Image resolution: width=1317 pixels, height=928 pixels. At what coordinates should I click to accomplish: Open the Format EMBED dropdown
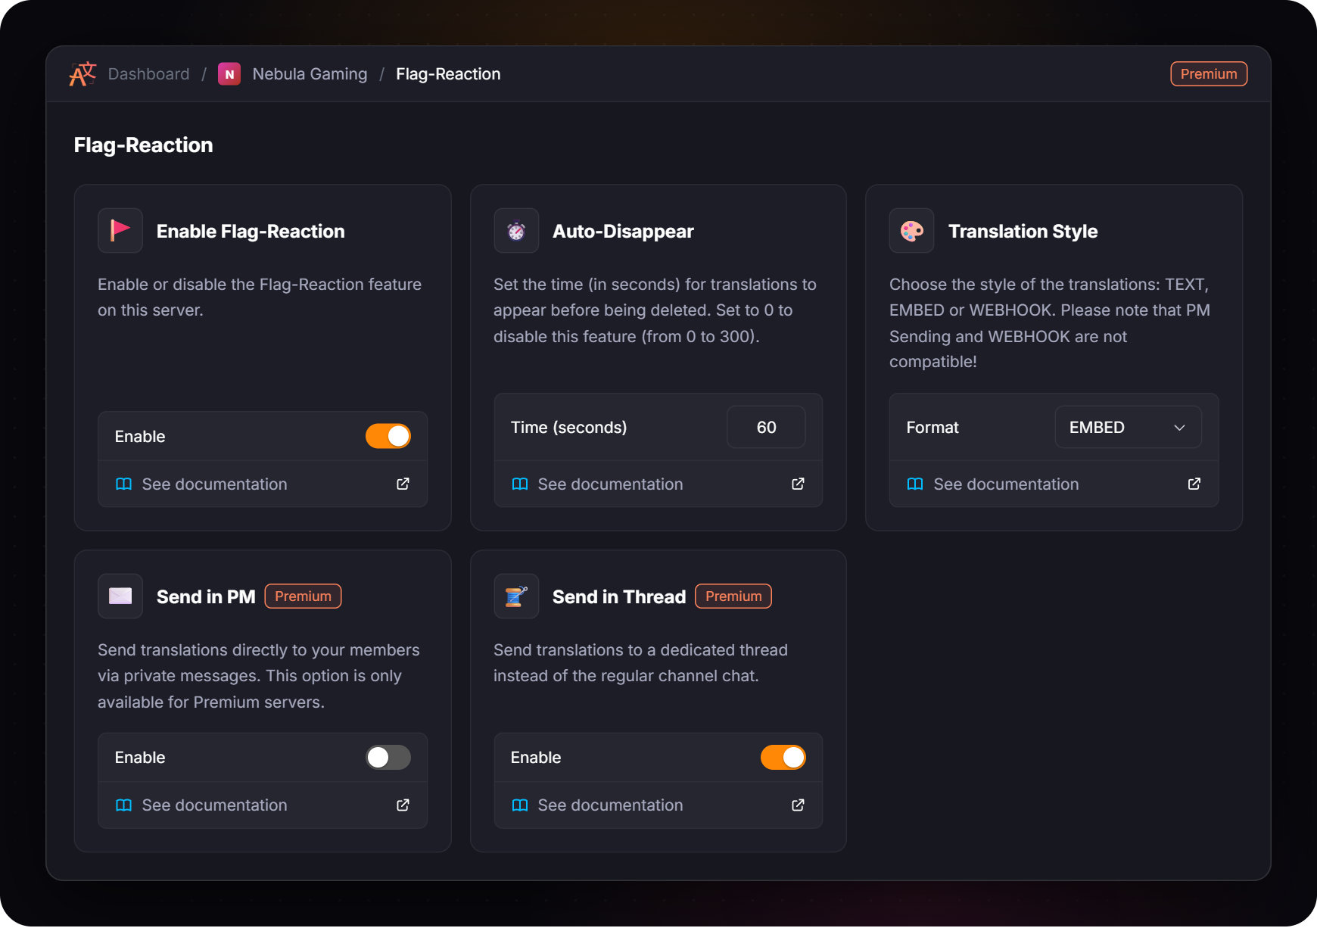[1128, 427]
